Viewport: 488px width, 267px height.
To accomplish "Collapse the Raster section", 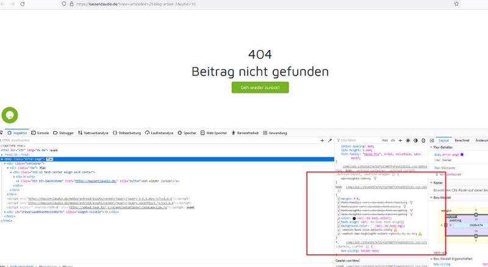I will coord(431,183).
